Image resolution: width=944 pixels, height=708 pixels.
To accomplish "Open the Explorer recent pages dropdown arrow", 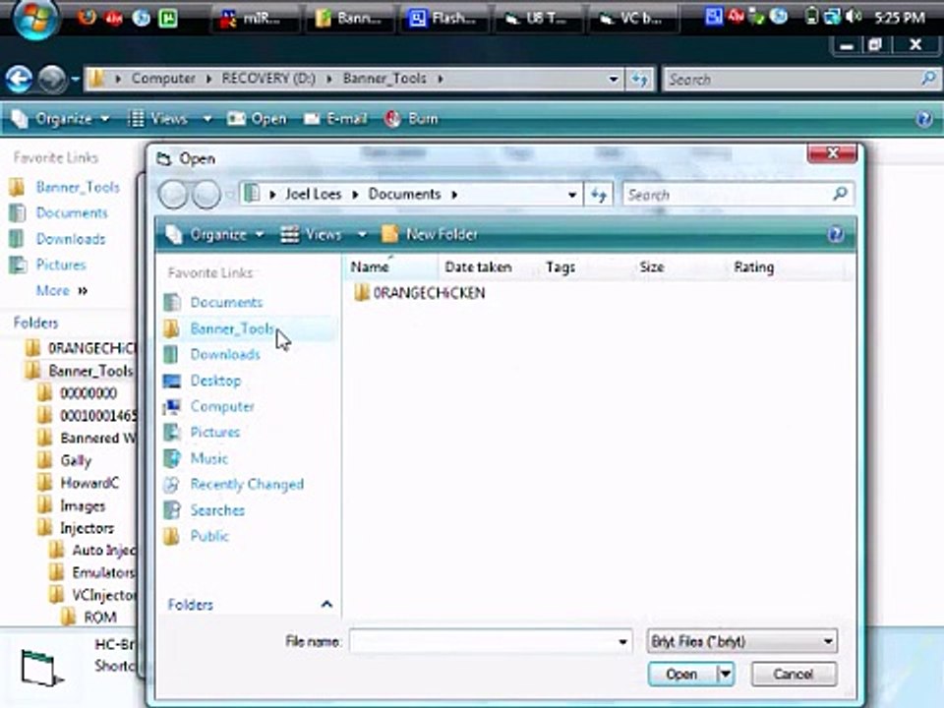I will tap(76, 79).
